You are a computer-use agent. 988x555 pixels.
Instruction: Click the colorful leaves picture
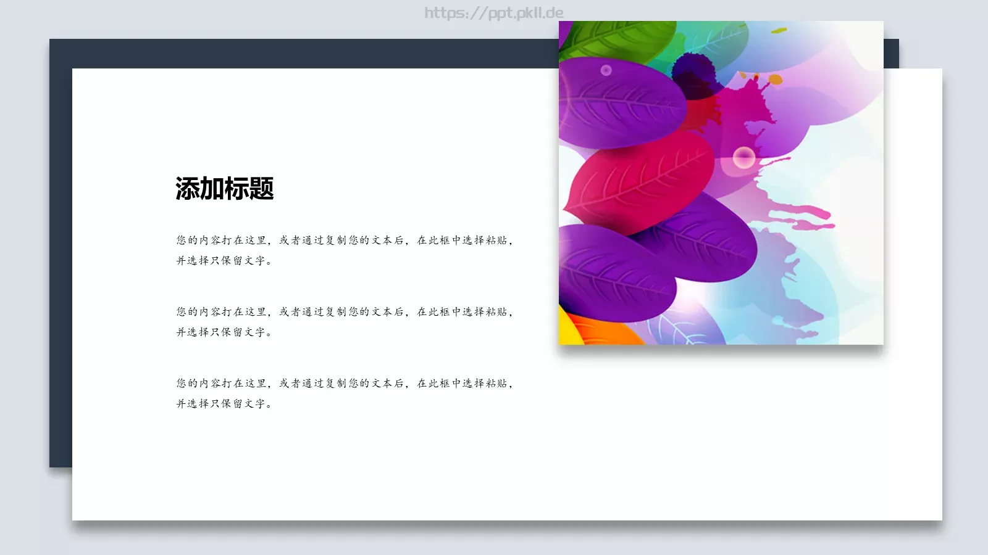point(721,183)
